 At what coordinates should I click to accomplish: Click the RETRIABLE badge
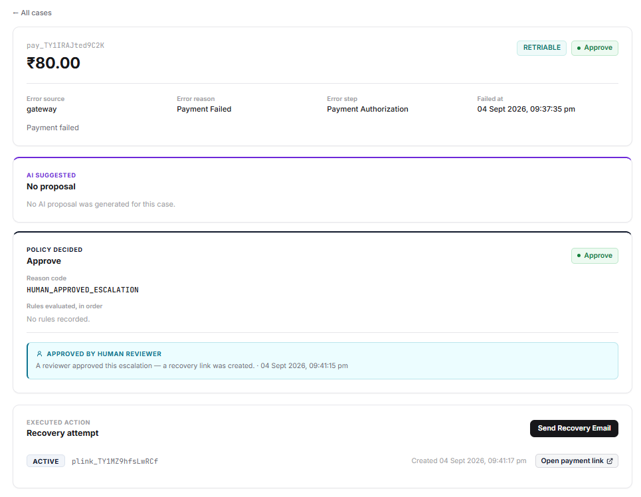(x=541, y=48)
